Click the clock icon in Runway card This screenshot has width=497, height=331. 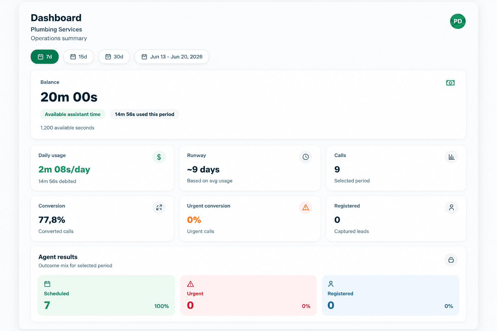[305, 157]
